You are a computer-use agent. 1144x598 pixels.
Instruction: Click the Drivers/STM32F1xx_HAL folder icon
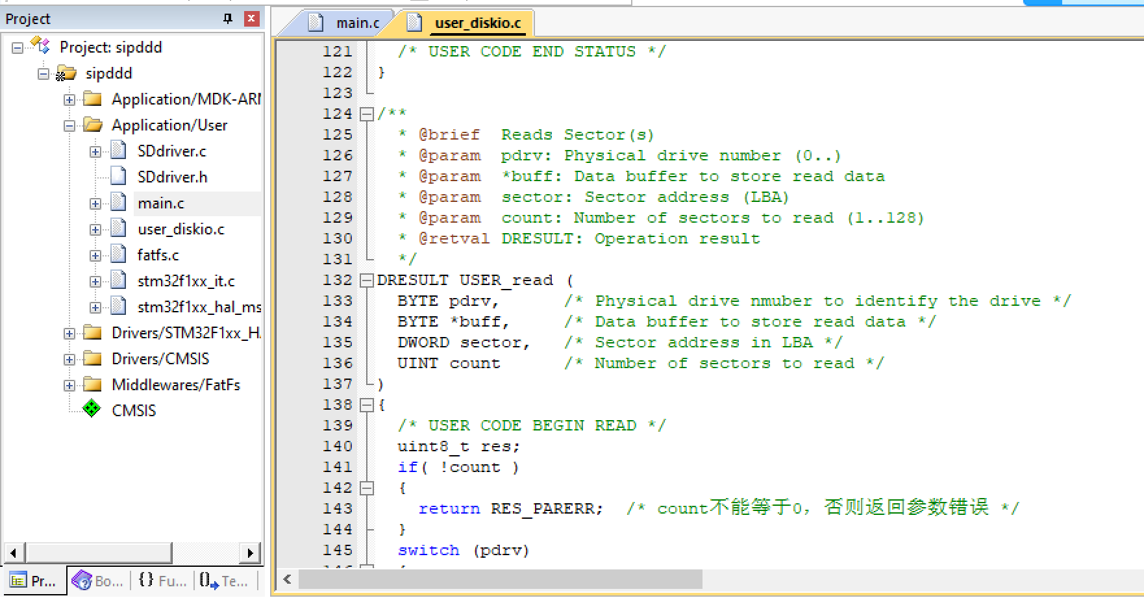tap(93, 332)
